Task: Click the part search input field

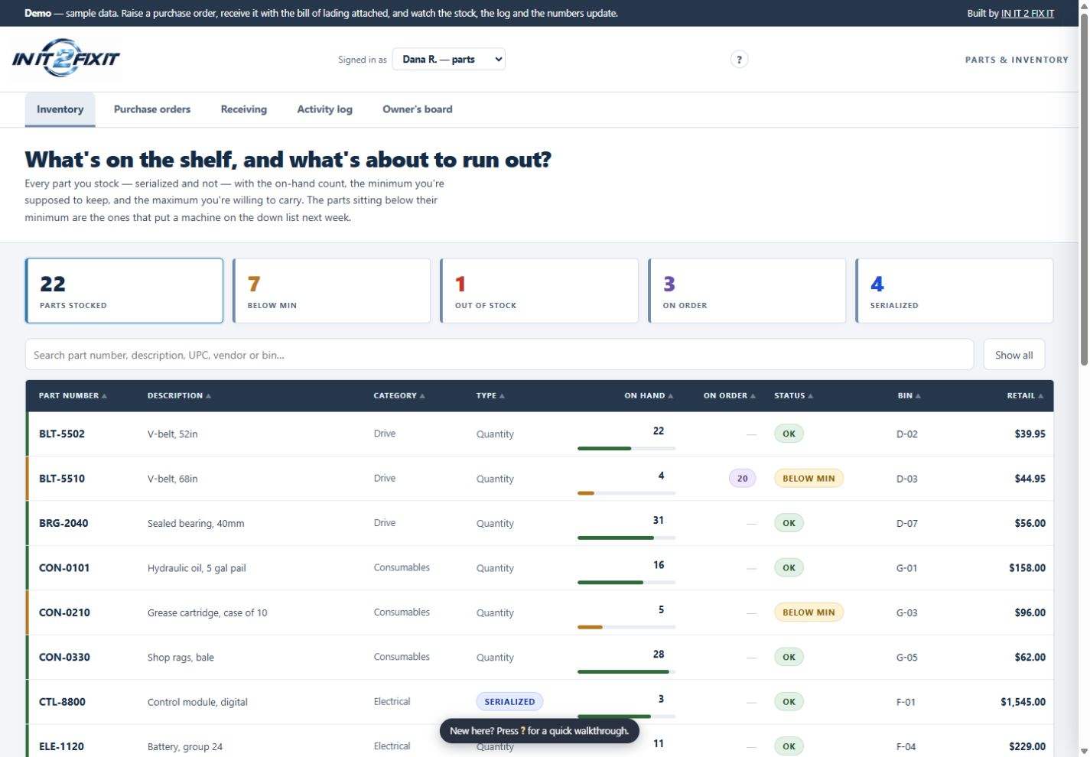Action: pos(499,355)
